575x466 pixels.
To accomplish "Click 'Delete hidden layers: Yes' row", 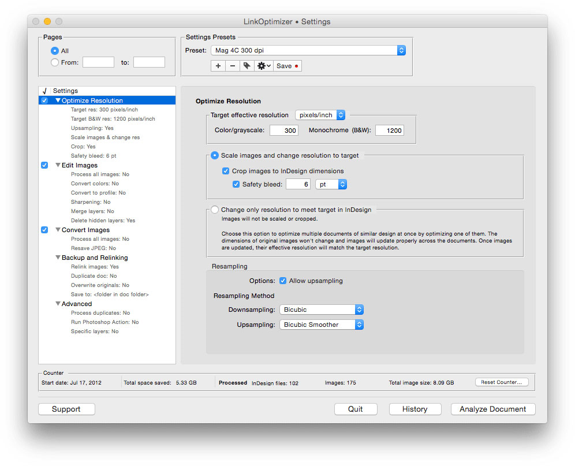I will [x=103, y=221].
